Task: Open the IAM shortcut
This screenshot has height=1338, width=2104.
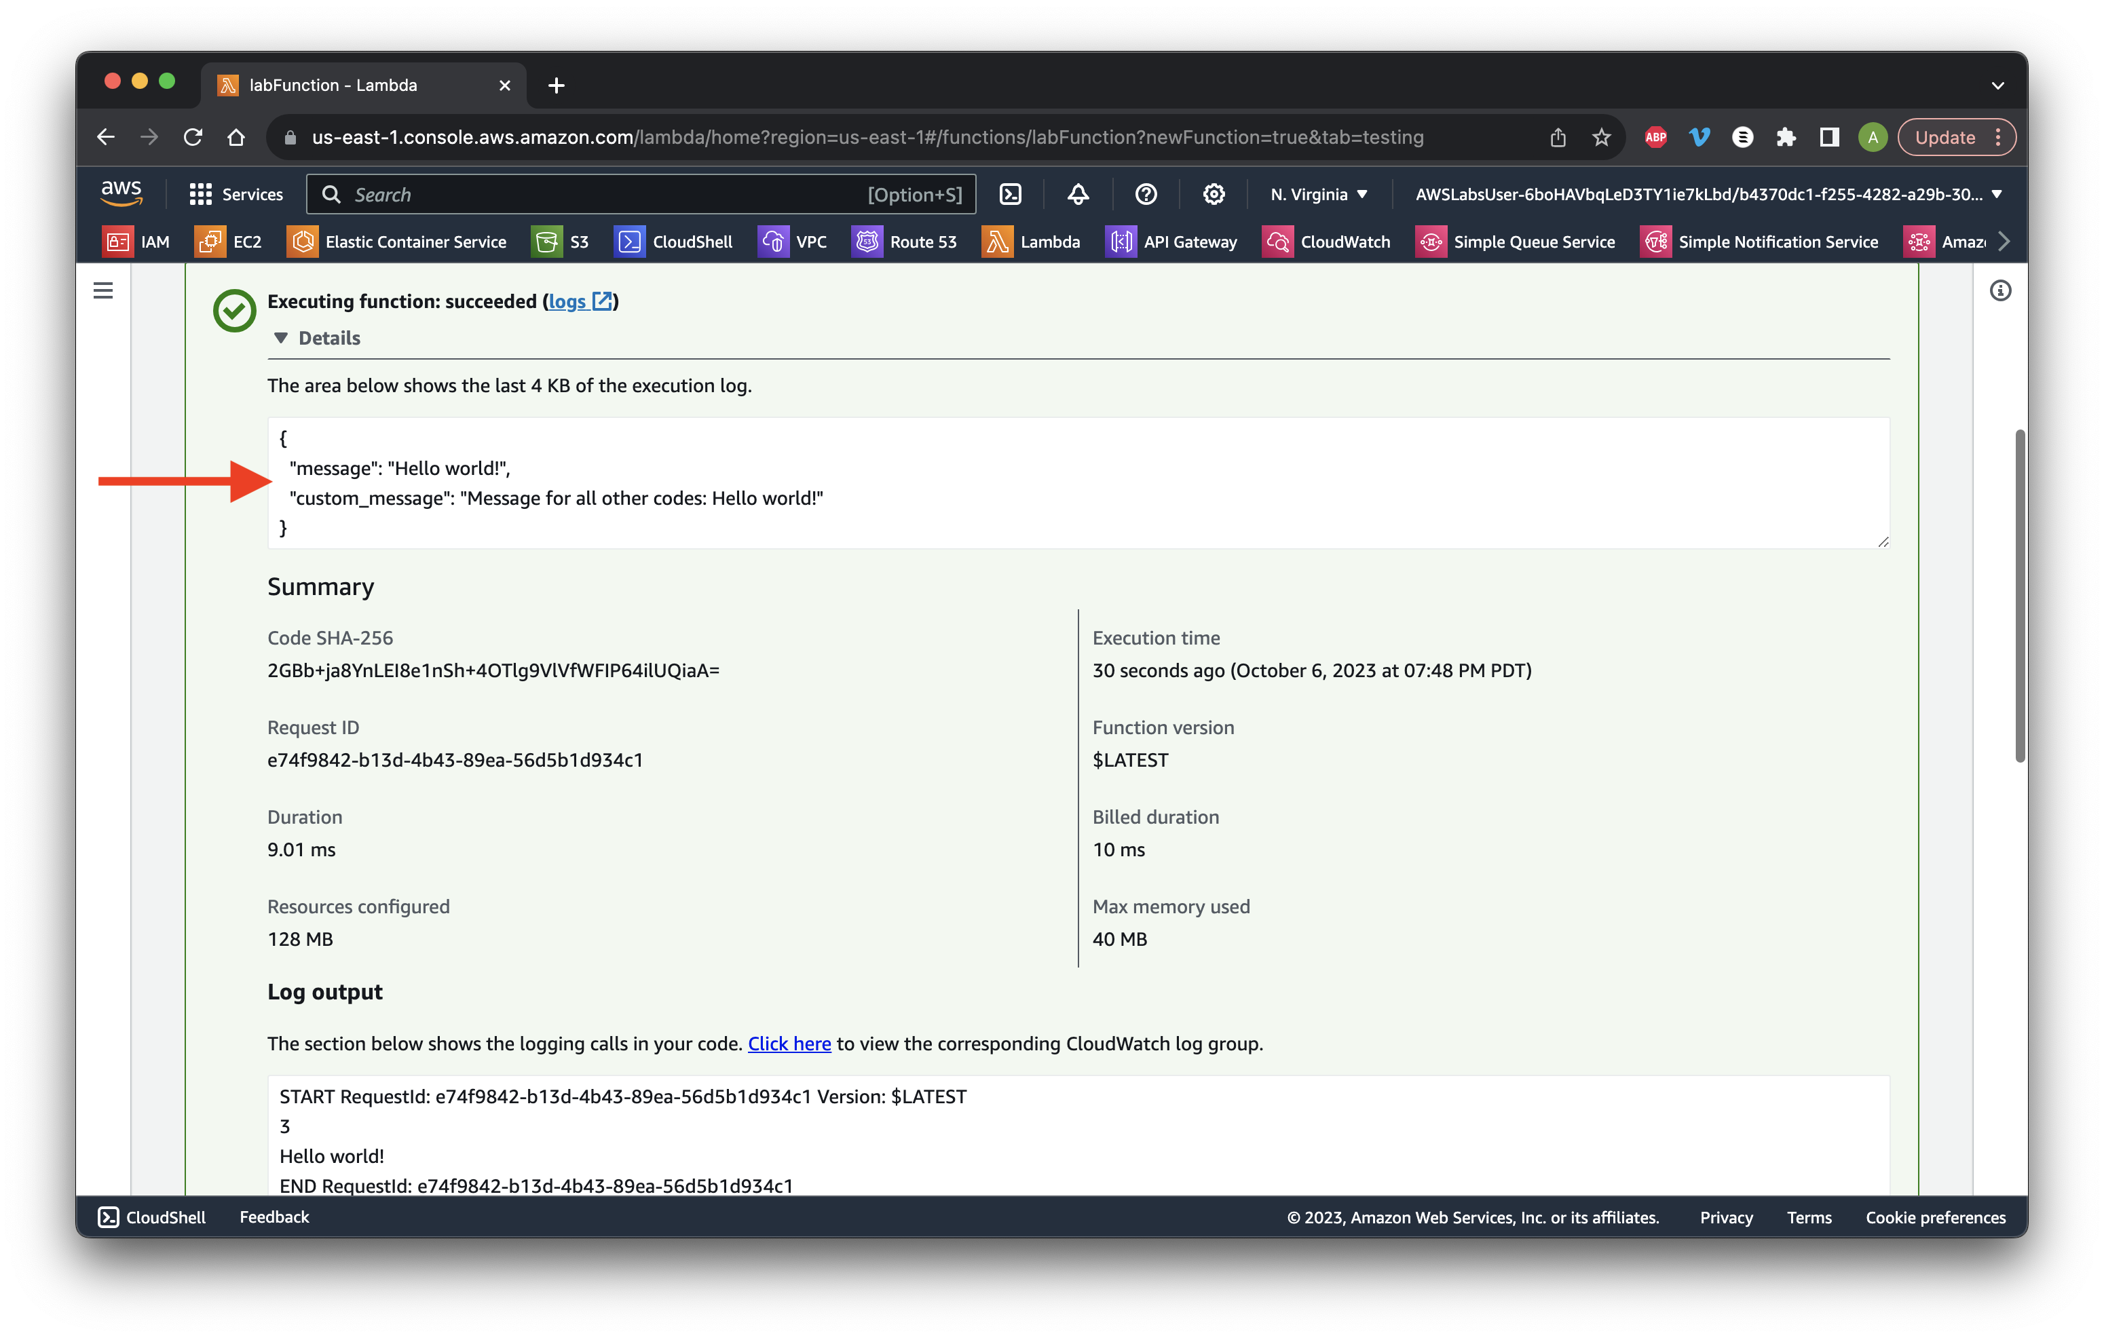Action: (136, 242)
